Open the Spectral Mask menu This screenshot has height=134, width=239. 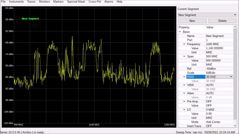click(76, 1)
